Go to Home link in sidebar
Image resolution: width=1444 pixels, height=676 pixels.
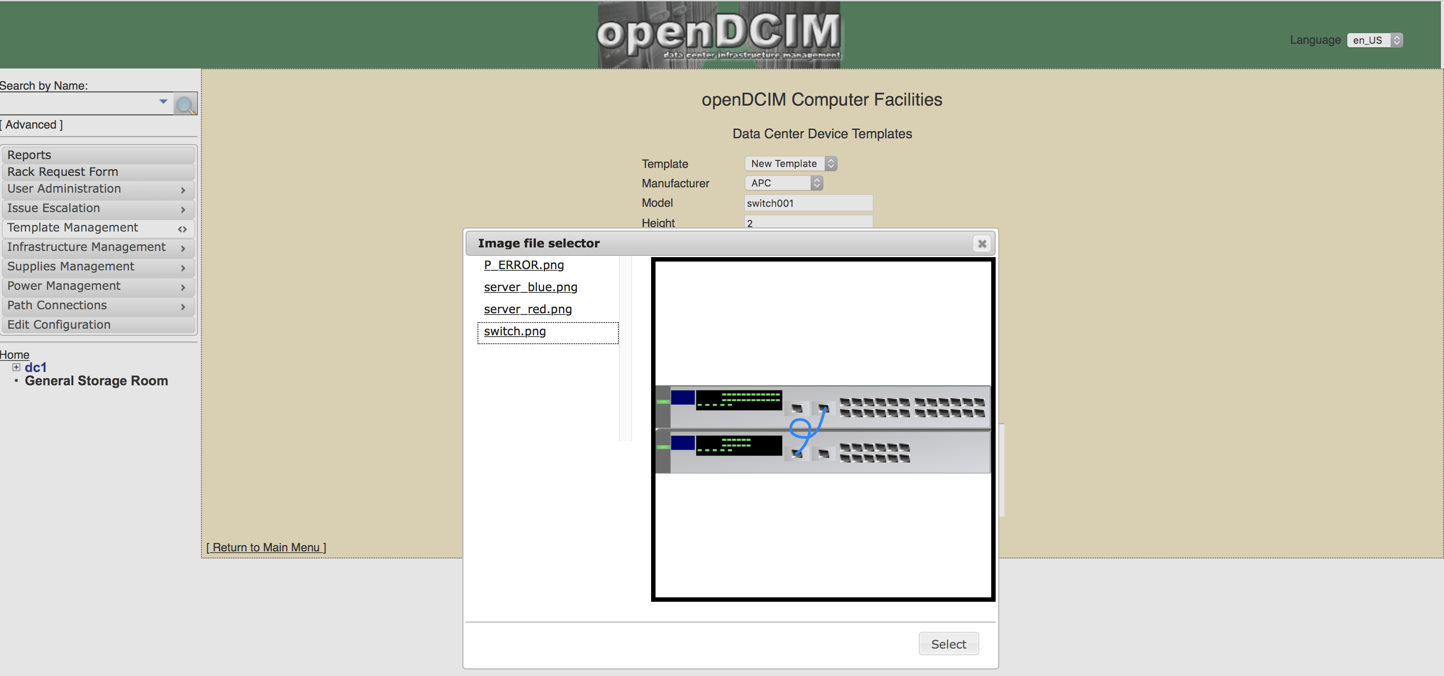coord(15,355)
